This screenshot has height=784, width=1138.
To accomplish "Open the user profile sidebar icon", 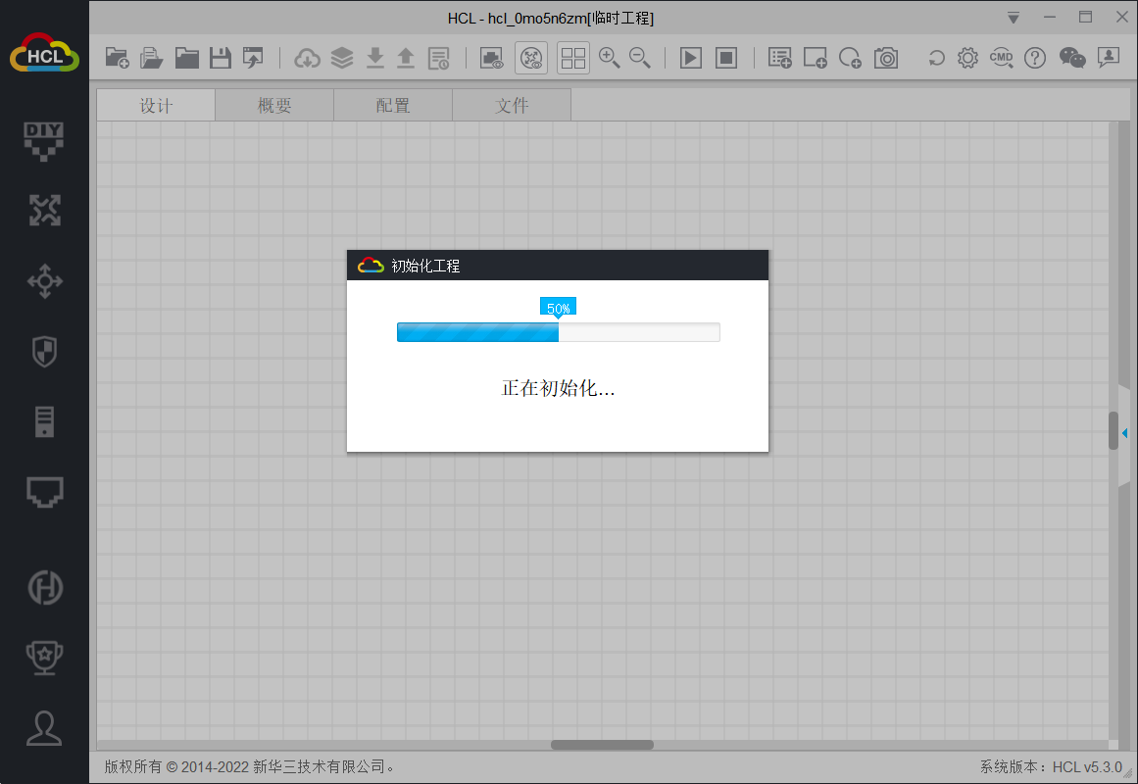I will pos(44,728).
